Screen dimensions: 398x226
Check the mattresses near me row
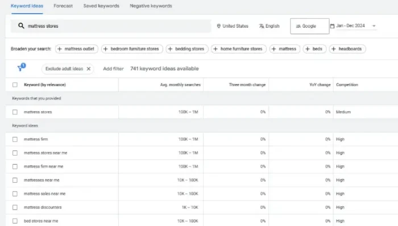tap(15, 180)
